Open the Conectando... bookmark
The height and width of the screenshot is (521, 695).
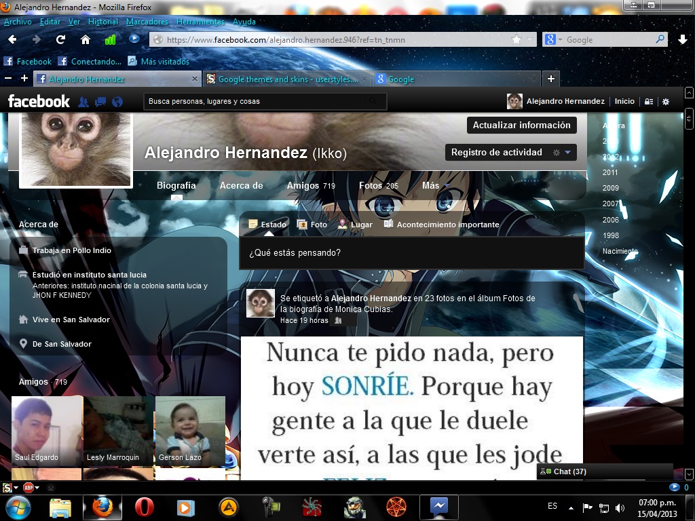(x=90, y=62)
